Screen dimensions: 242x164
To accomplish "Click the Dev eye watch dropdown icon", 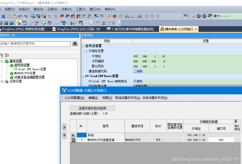I will pos(64,23).
